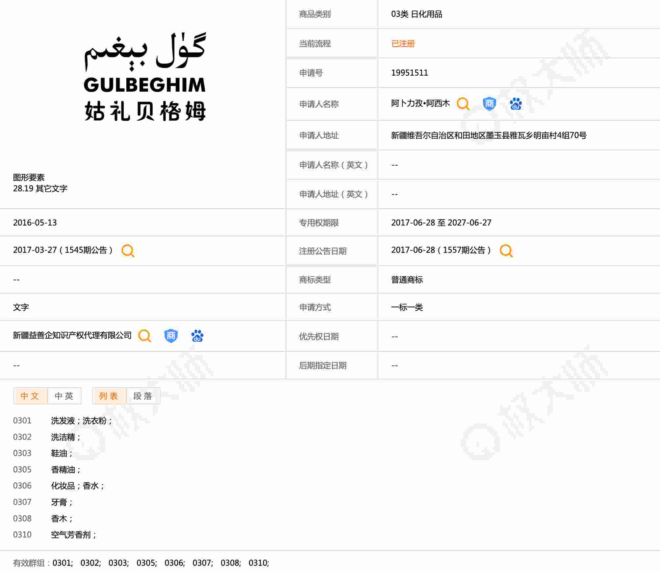Click applicant name 阿卜力孜•阿西木

[x=420, y=104]
